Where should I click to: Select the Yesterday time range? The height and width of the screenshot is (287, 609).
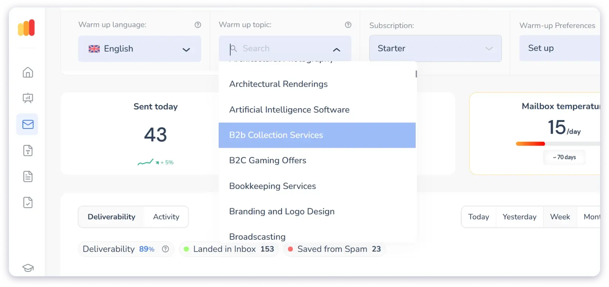(519, 217)
